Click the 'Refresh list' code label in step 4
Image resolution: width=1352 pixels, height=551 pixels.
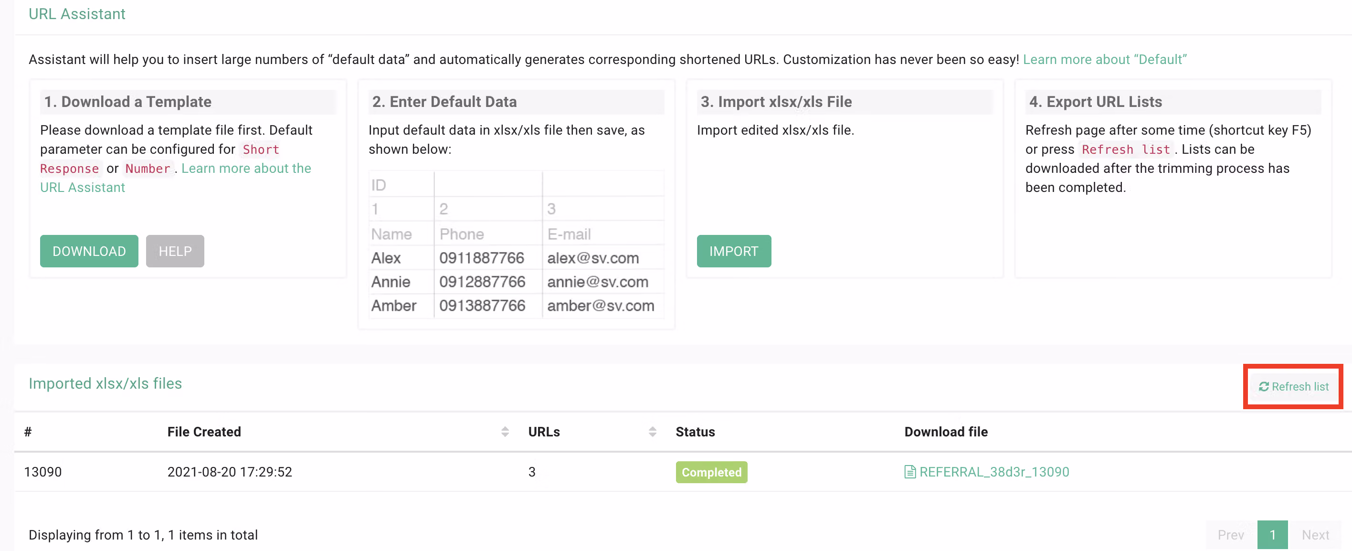pos(1126,149)
